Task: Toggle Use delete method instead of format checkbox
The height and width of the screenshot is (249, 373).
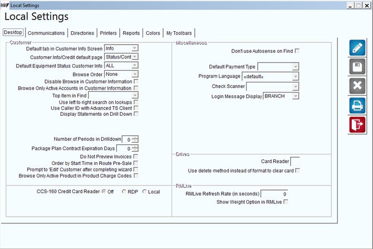Action: (297, 170)
